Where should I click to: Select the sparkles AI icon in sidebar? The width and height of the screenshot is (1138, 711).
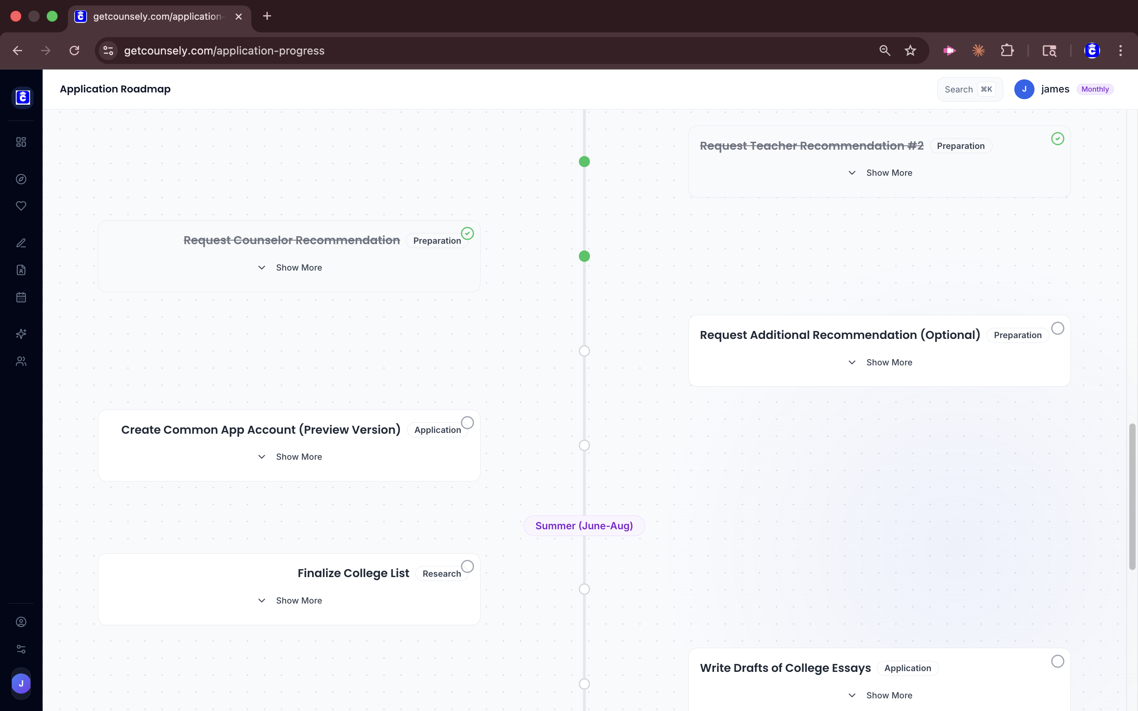21,334
